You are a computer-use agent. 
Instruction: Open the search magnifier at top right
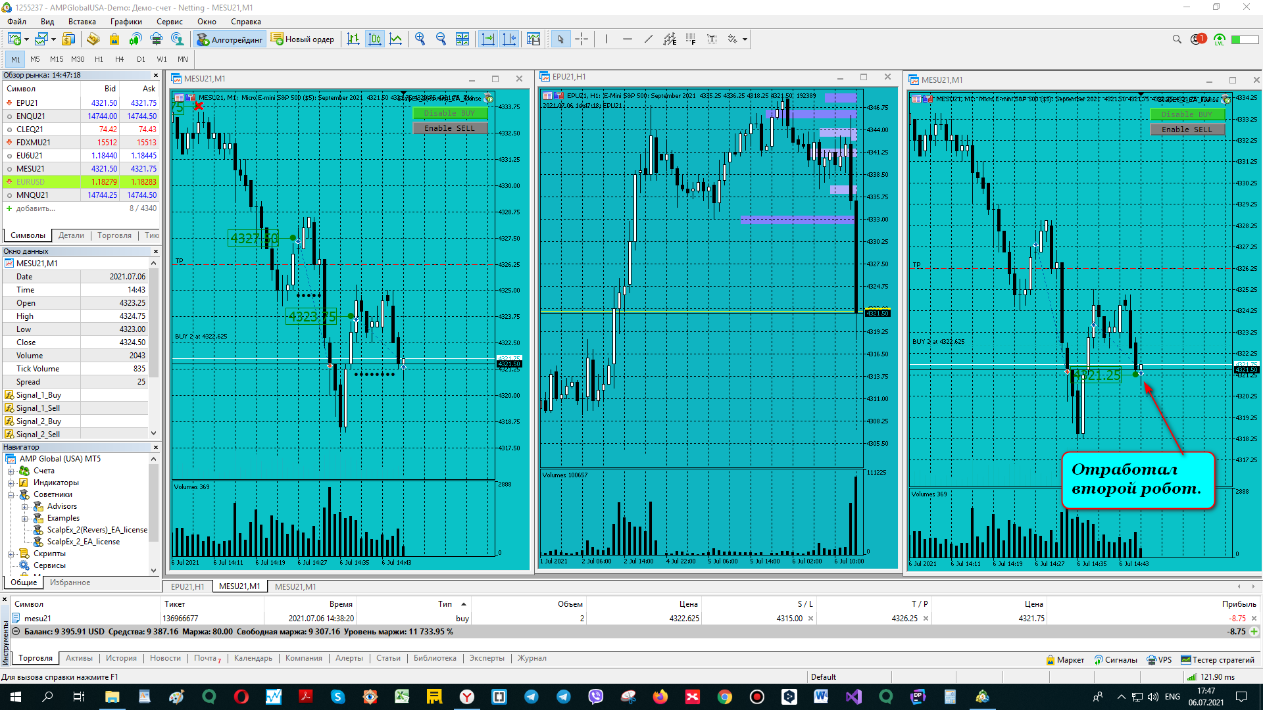[1177, 39]
